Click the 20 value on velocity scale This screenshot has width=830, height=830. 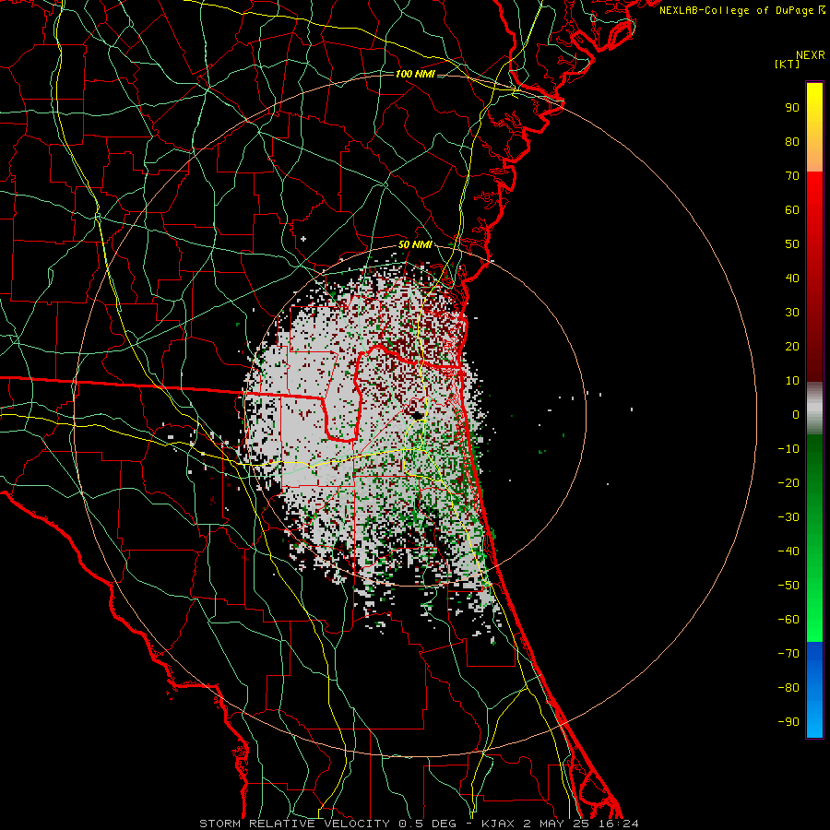click(x=792, y=346)
